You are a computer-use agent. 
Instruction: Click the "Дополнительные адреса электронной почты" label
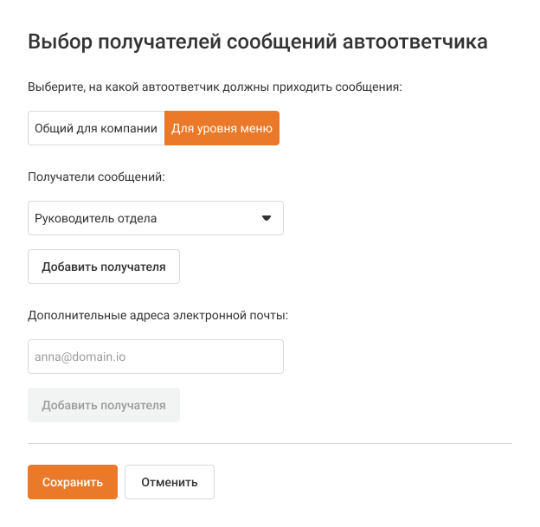click(x=157, y=315)
